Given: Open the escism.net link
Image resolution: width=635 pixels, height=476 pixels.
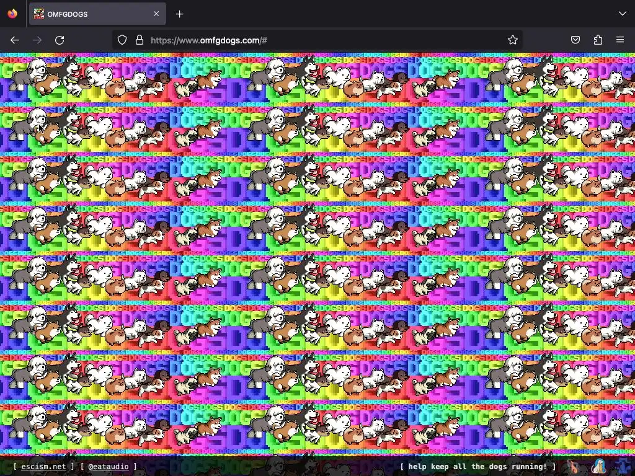Looking at the screenshot, I should (43, 466).
